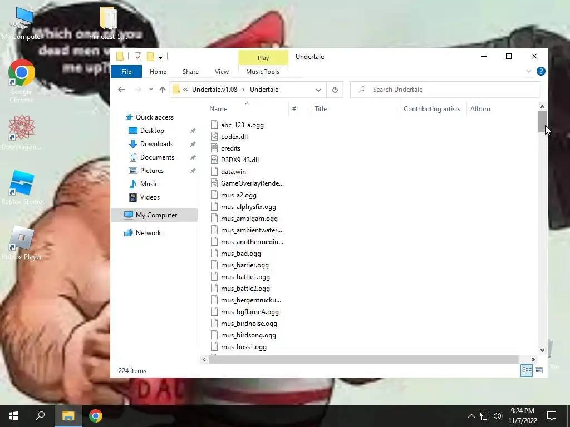
Task: Switch to Details view layout
Action: 527,370
